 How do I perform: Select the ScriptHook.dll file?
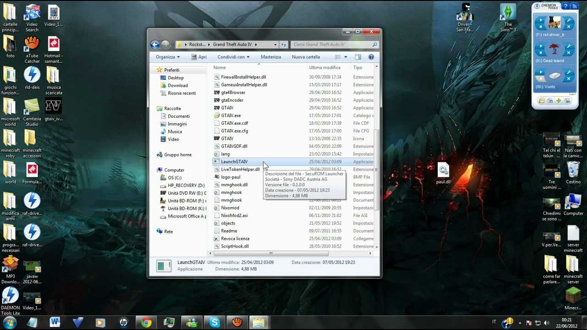(x=235, y=246)
